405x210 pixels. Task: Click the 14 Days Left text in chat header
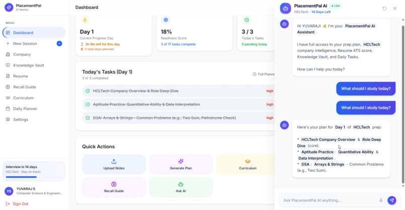click(x=321, y=12)
